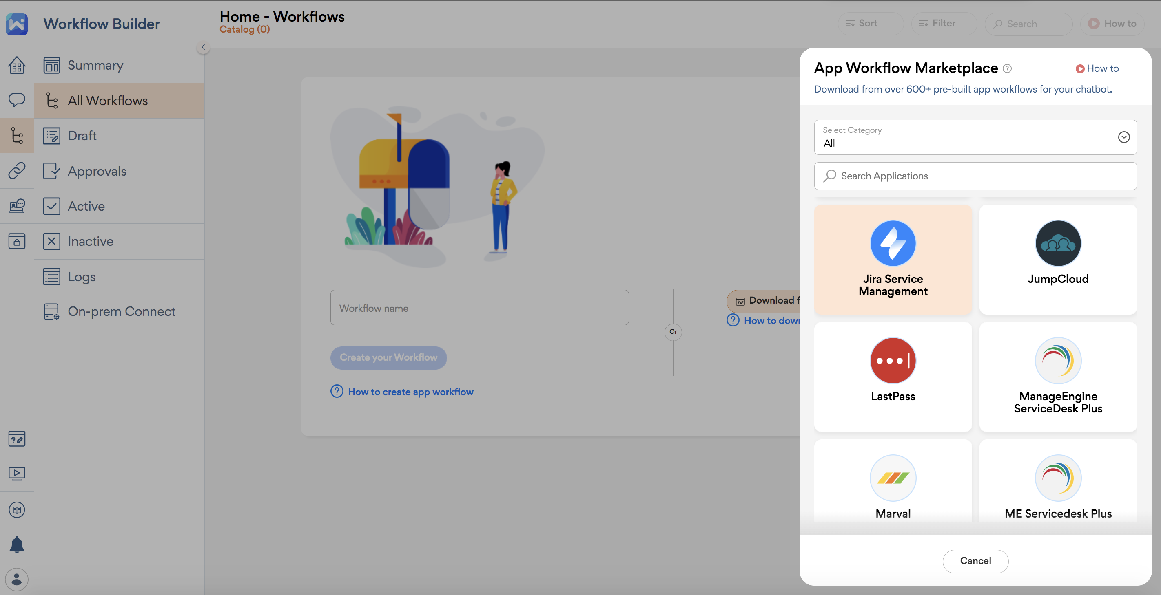The height and width of the screenshot is (595, 1161).
Task: Click the JumpCloud app icon
Action: 1058,243
